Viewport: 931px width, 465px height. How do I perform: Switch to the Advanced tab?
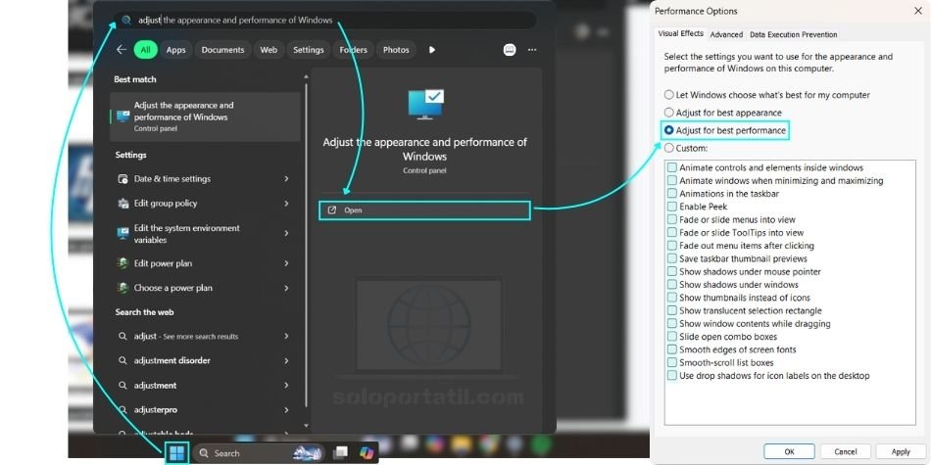click(726, 34)
